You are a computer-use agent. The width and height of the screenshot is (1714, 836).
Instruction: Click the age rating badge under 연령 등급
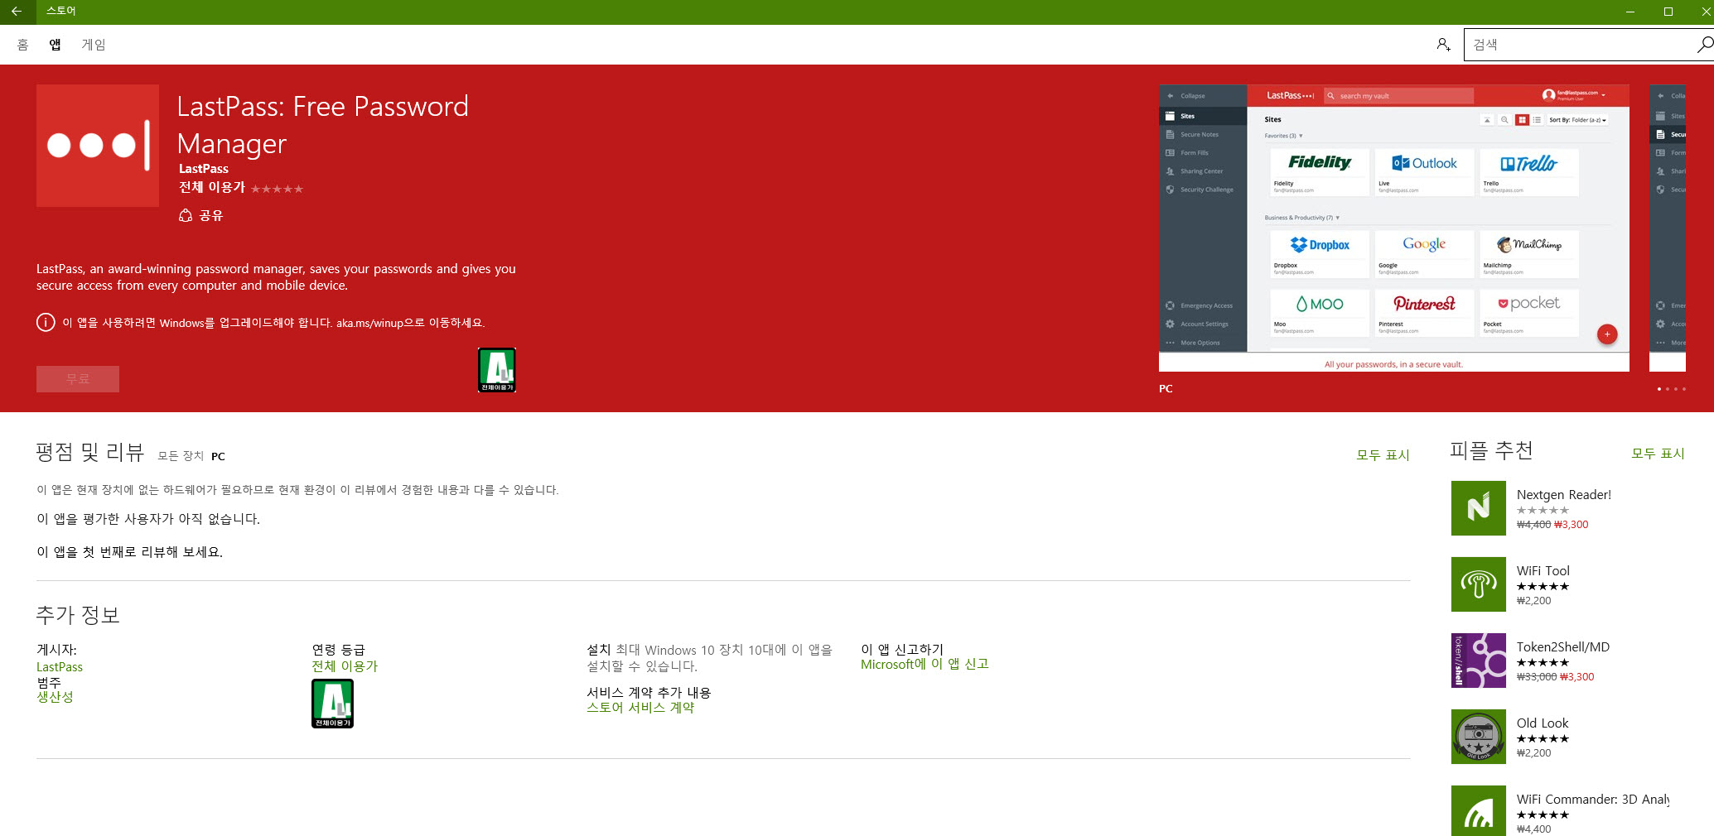332,704
